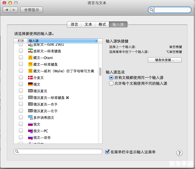Viewport: 195px width, 169px height.
Task: Click the 打开 column header
Action: (21, 41)
